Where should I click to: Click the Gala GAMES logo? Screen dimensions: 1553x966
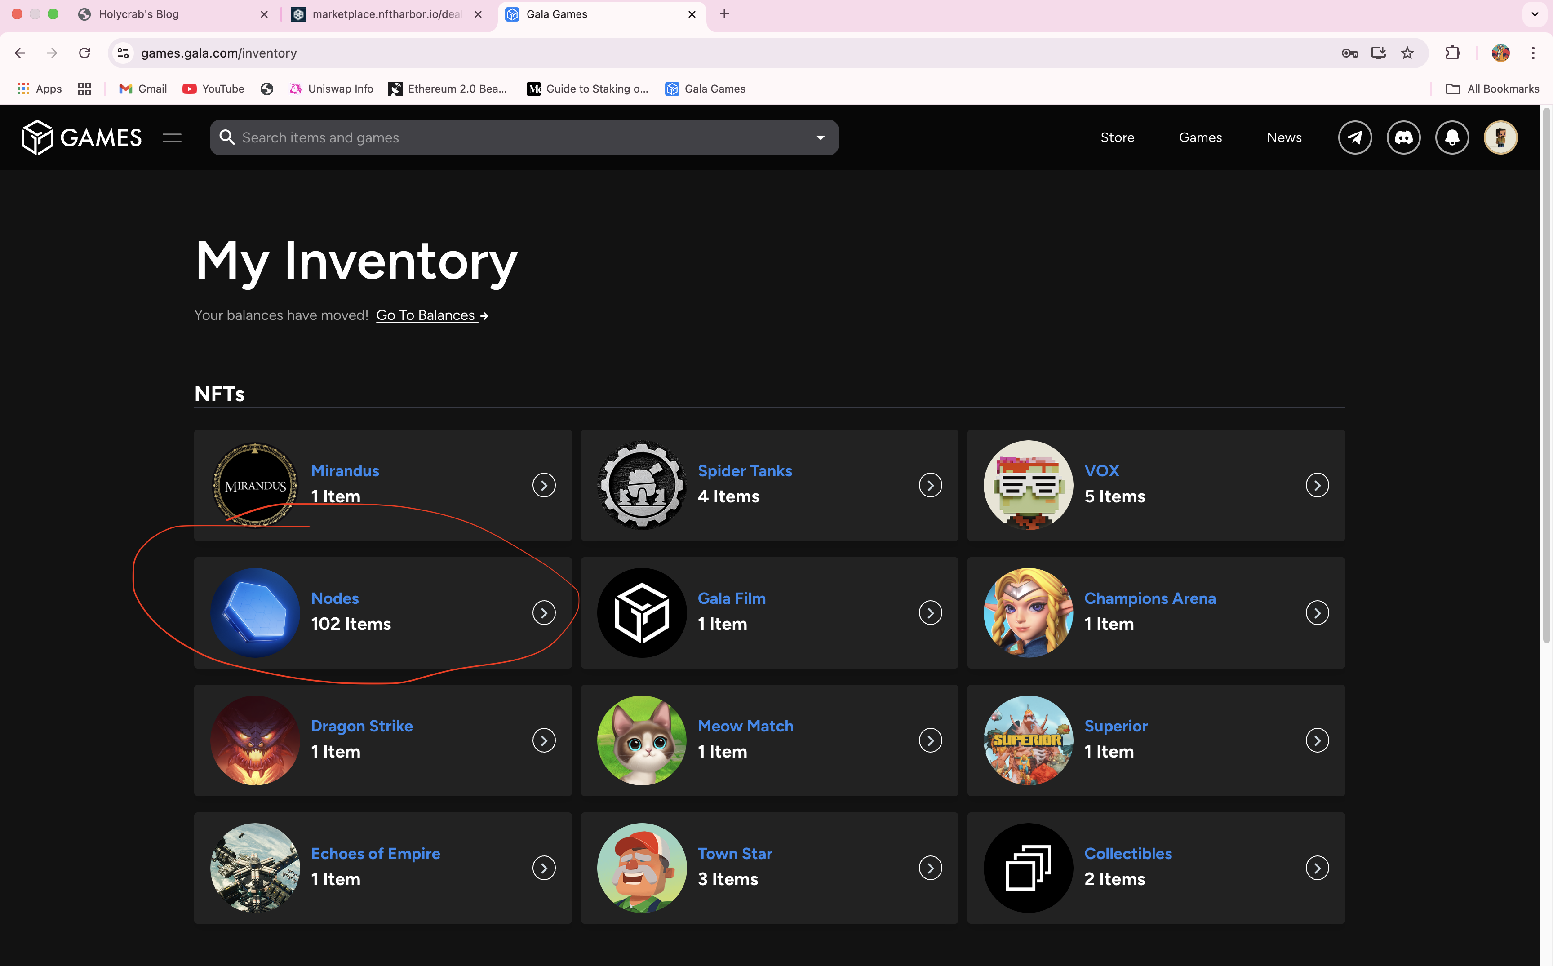point(81,137)
